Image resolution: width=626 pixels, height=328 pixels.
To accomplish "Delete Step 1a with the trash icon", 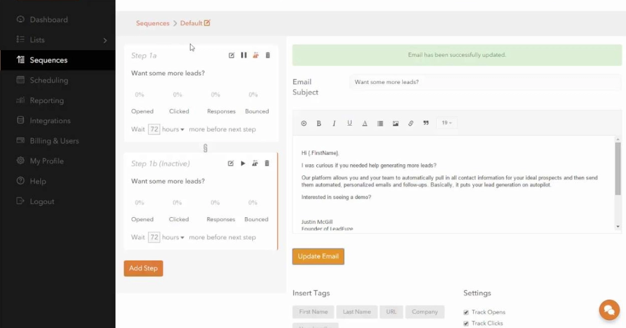I will coord(268,55).
